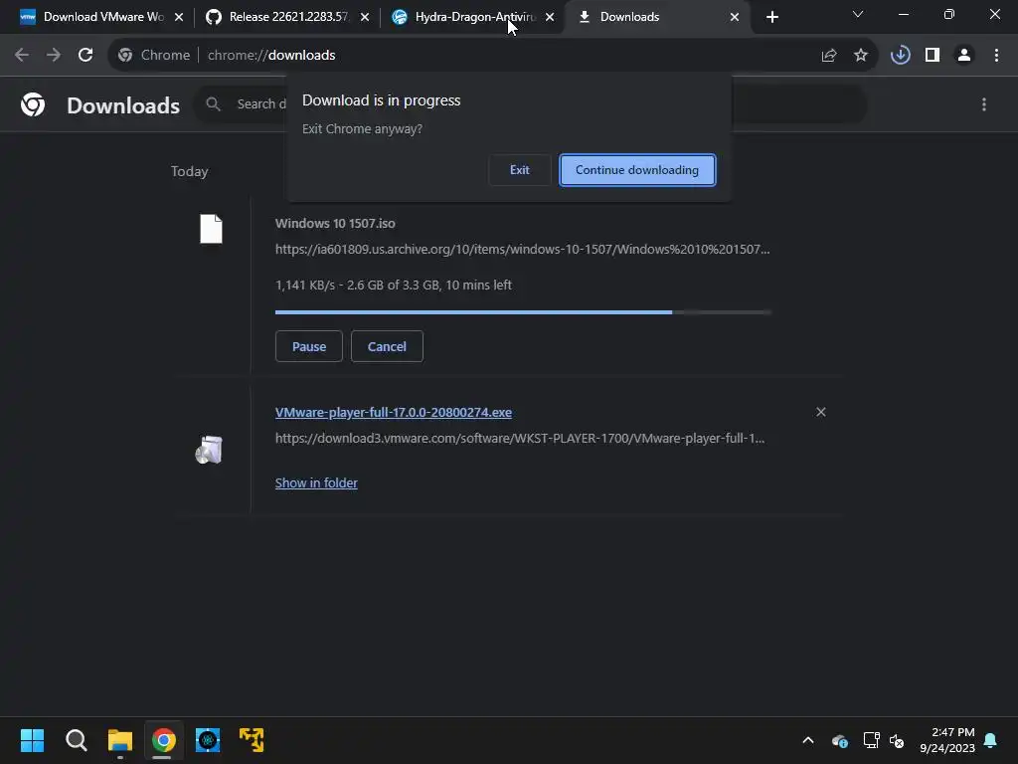Open Windows taskbar search
The width and height of the screenshot is (1018, 764).
(76, 740)
